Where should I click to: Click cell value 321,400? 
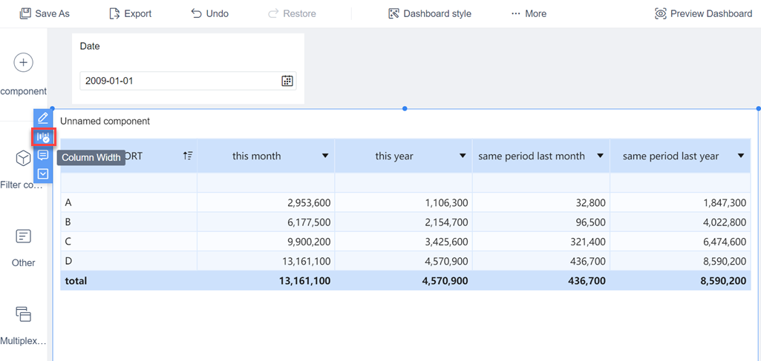(587, 242)
